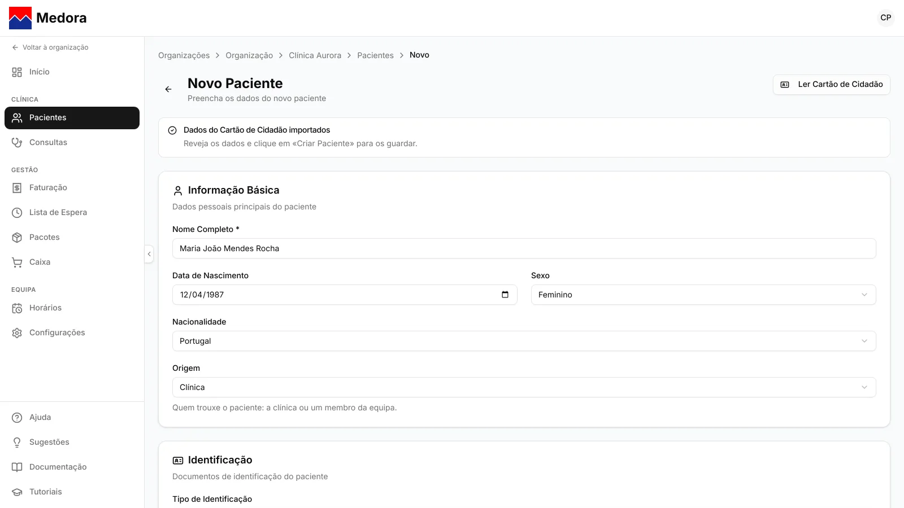The height and width of the screenshot is (508, 904).
Task: Open the Organizações breadcrumb link
Action: [x=184, y=55]
